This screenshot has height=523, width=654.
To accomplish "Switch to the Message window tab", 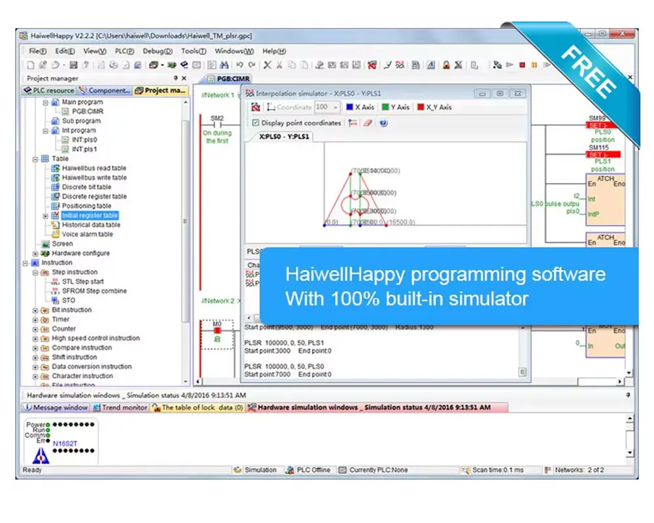I will 56,407.
